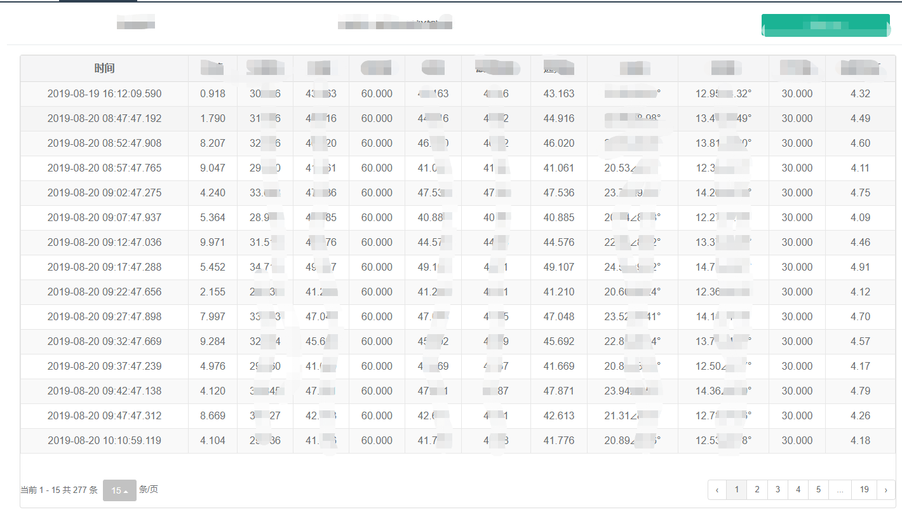902x526 pixels.
Task: Click the 4.49 value in the last column
Action: coord(860,118)
